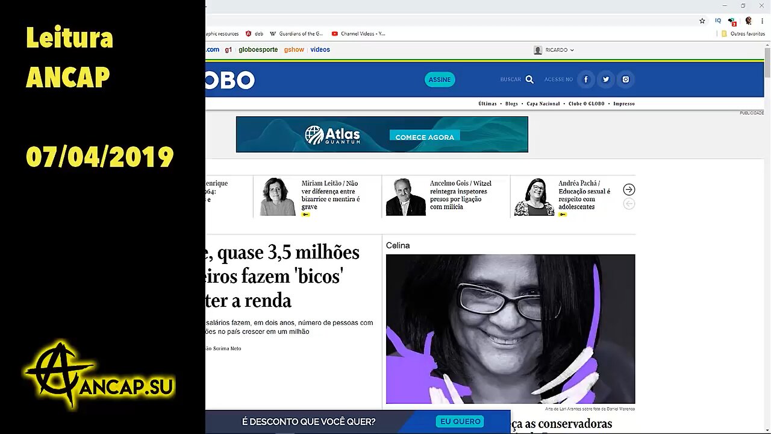This screenshot has width=771, height=434.
Task: Open the 'bicos' main headline article
Action: point(282,277)
